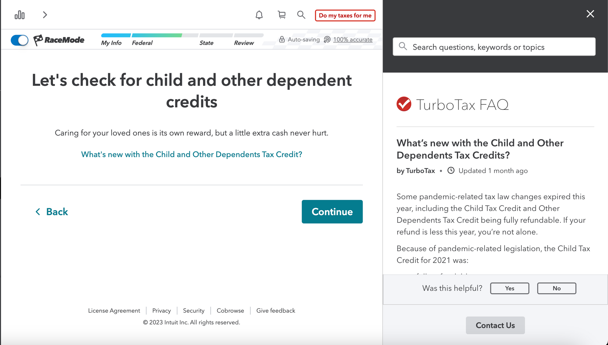Click the Continue button

point(332,212)
